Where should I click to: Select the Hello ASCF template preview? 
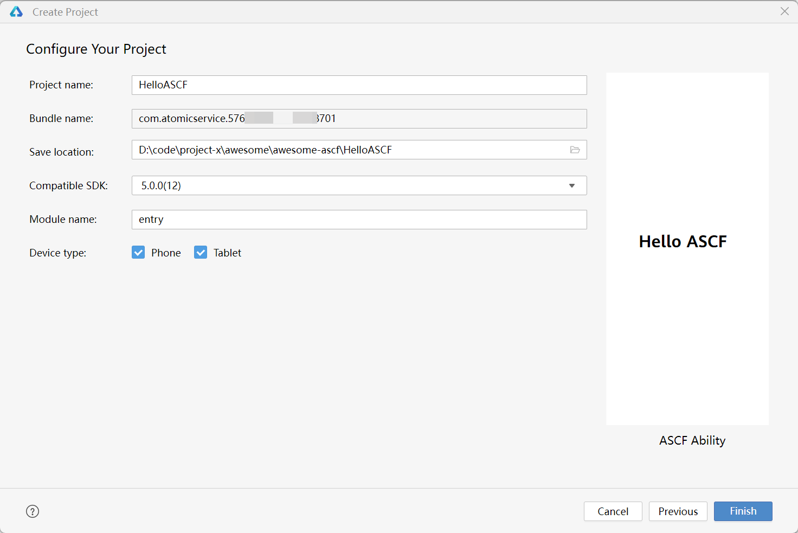(x=687, y=249)
